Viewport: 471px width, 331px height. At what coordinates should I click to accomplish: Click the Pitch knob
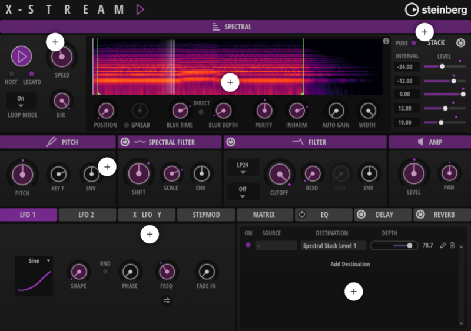(22, 175)
